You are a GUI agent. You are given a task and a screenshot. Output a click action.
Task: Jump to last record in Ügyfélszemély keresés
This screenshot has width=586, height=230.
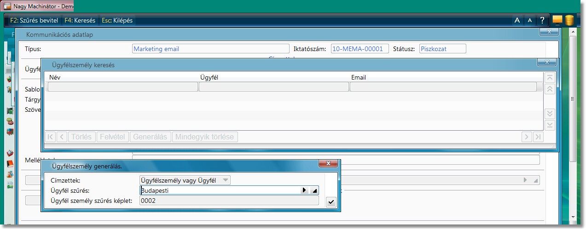pos(538,137)
